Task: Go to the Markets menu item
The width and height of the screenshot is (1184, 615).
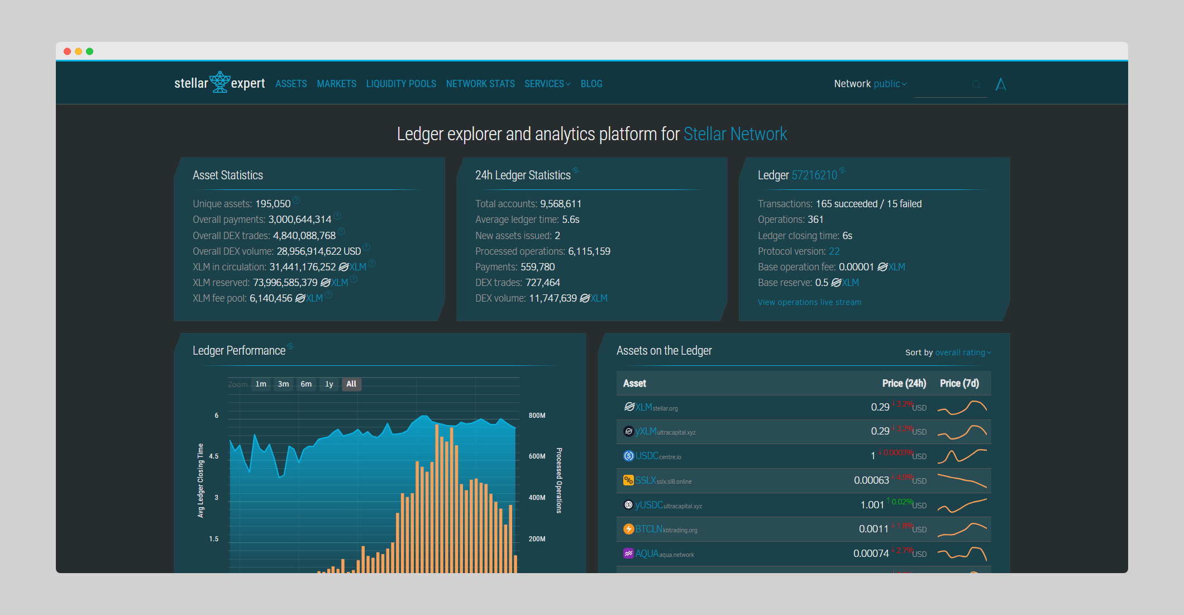Action: tap(336, 84)
